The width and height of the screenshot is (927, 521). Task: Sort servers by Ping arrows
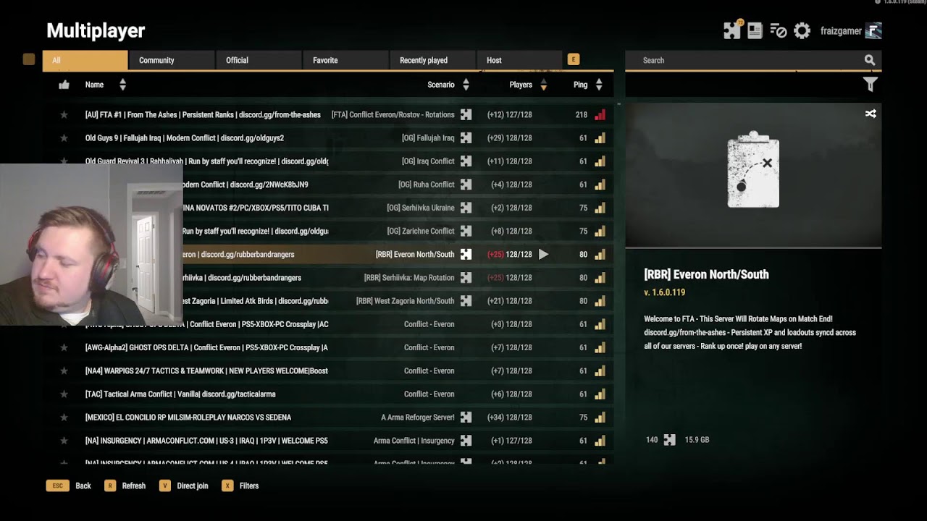[599, 85]
